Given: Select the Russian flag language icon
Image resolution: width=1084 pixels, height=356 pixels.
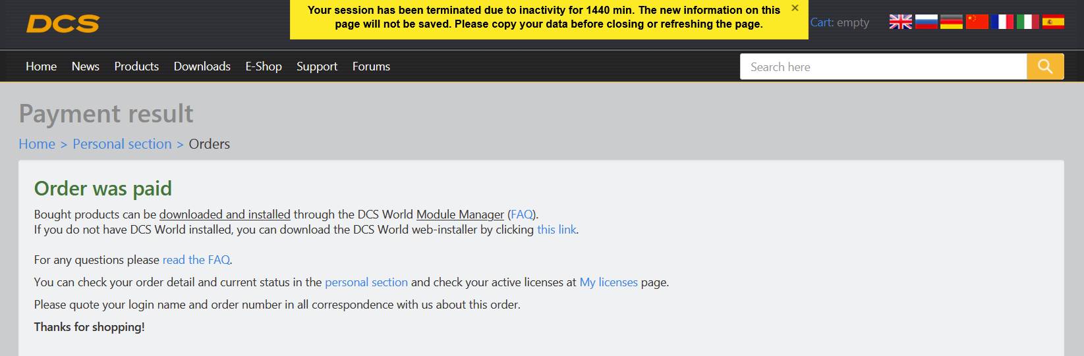Looking at the screenshot, I should pyautogui.click(x=926, y=22).
